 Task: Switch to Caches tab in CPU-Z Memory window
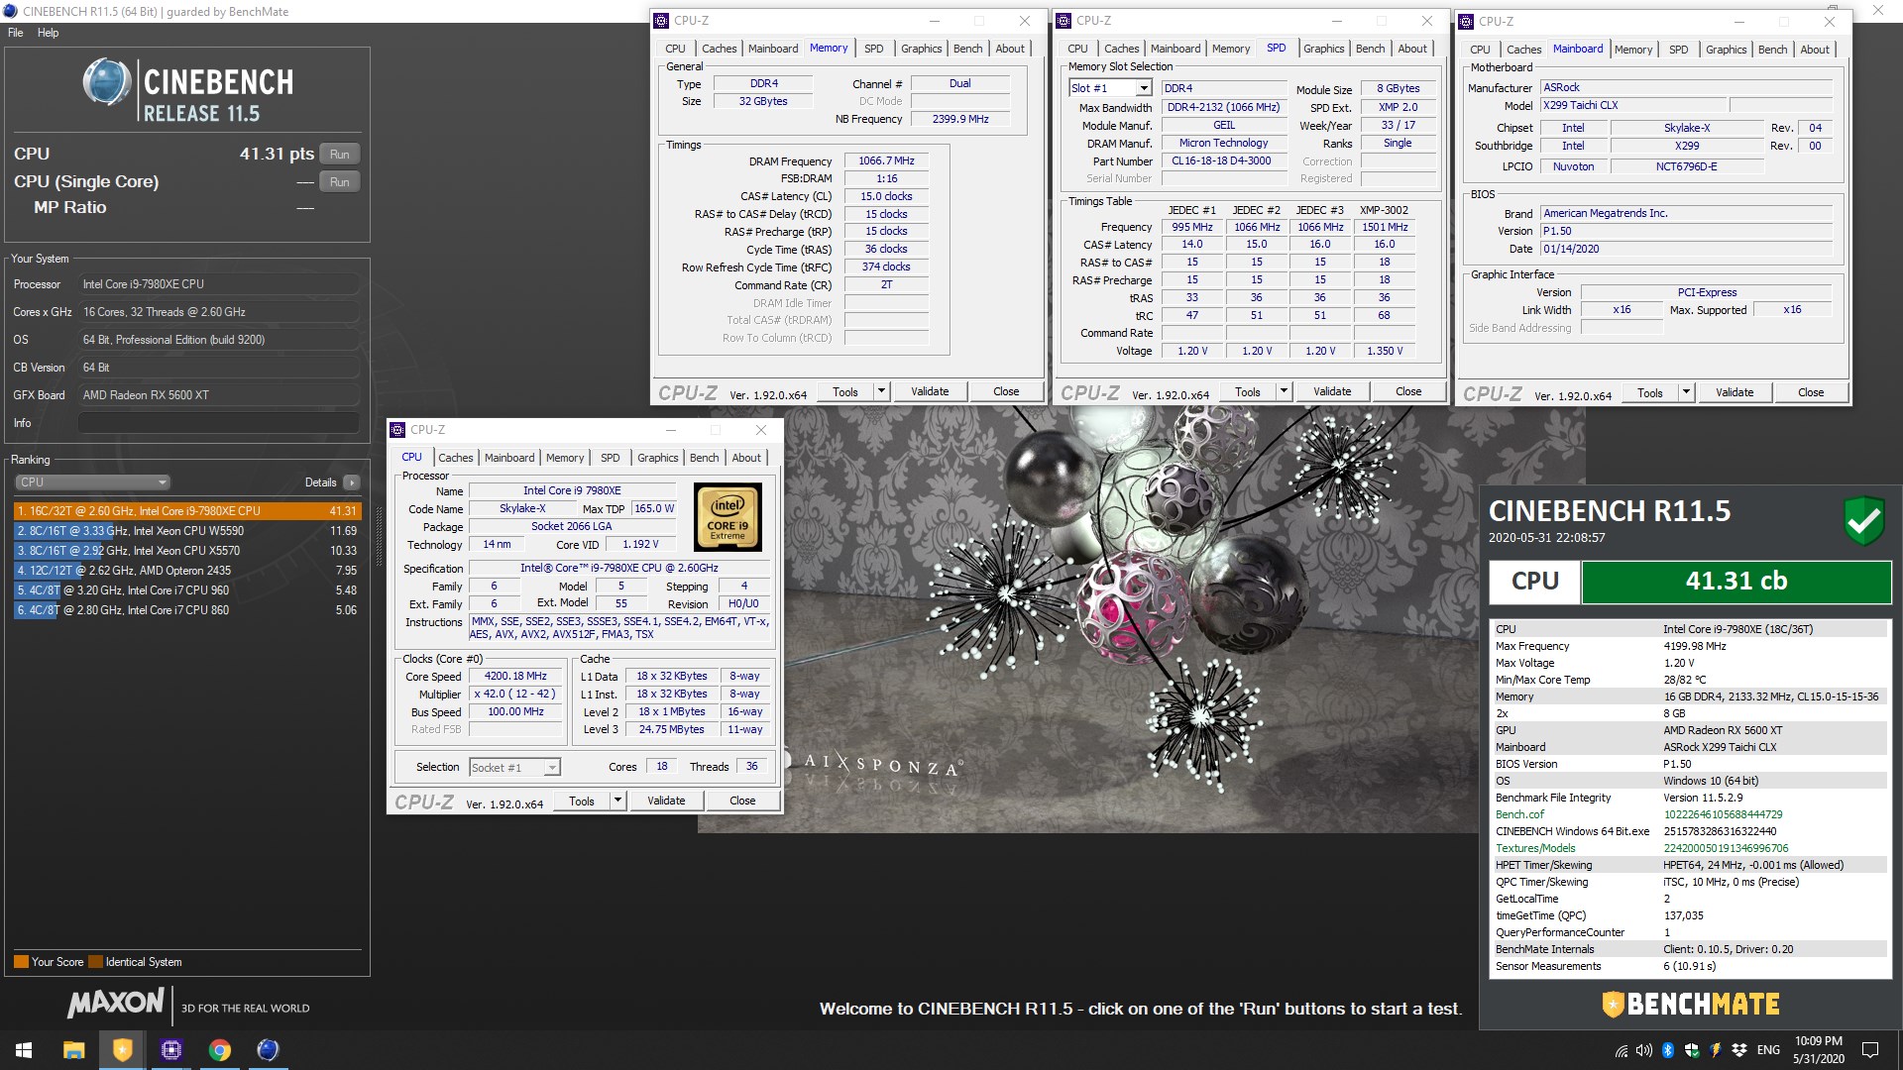[x=719, y=49]
